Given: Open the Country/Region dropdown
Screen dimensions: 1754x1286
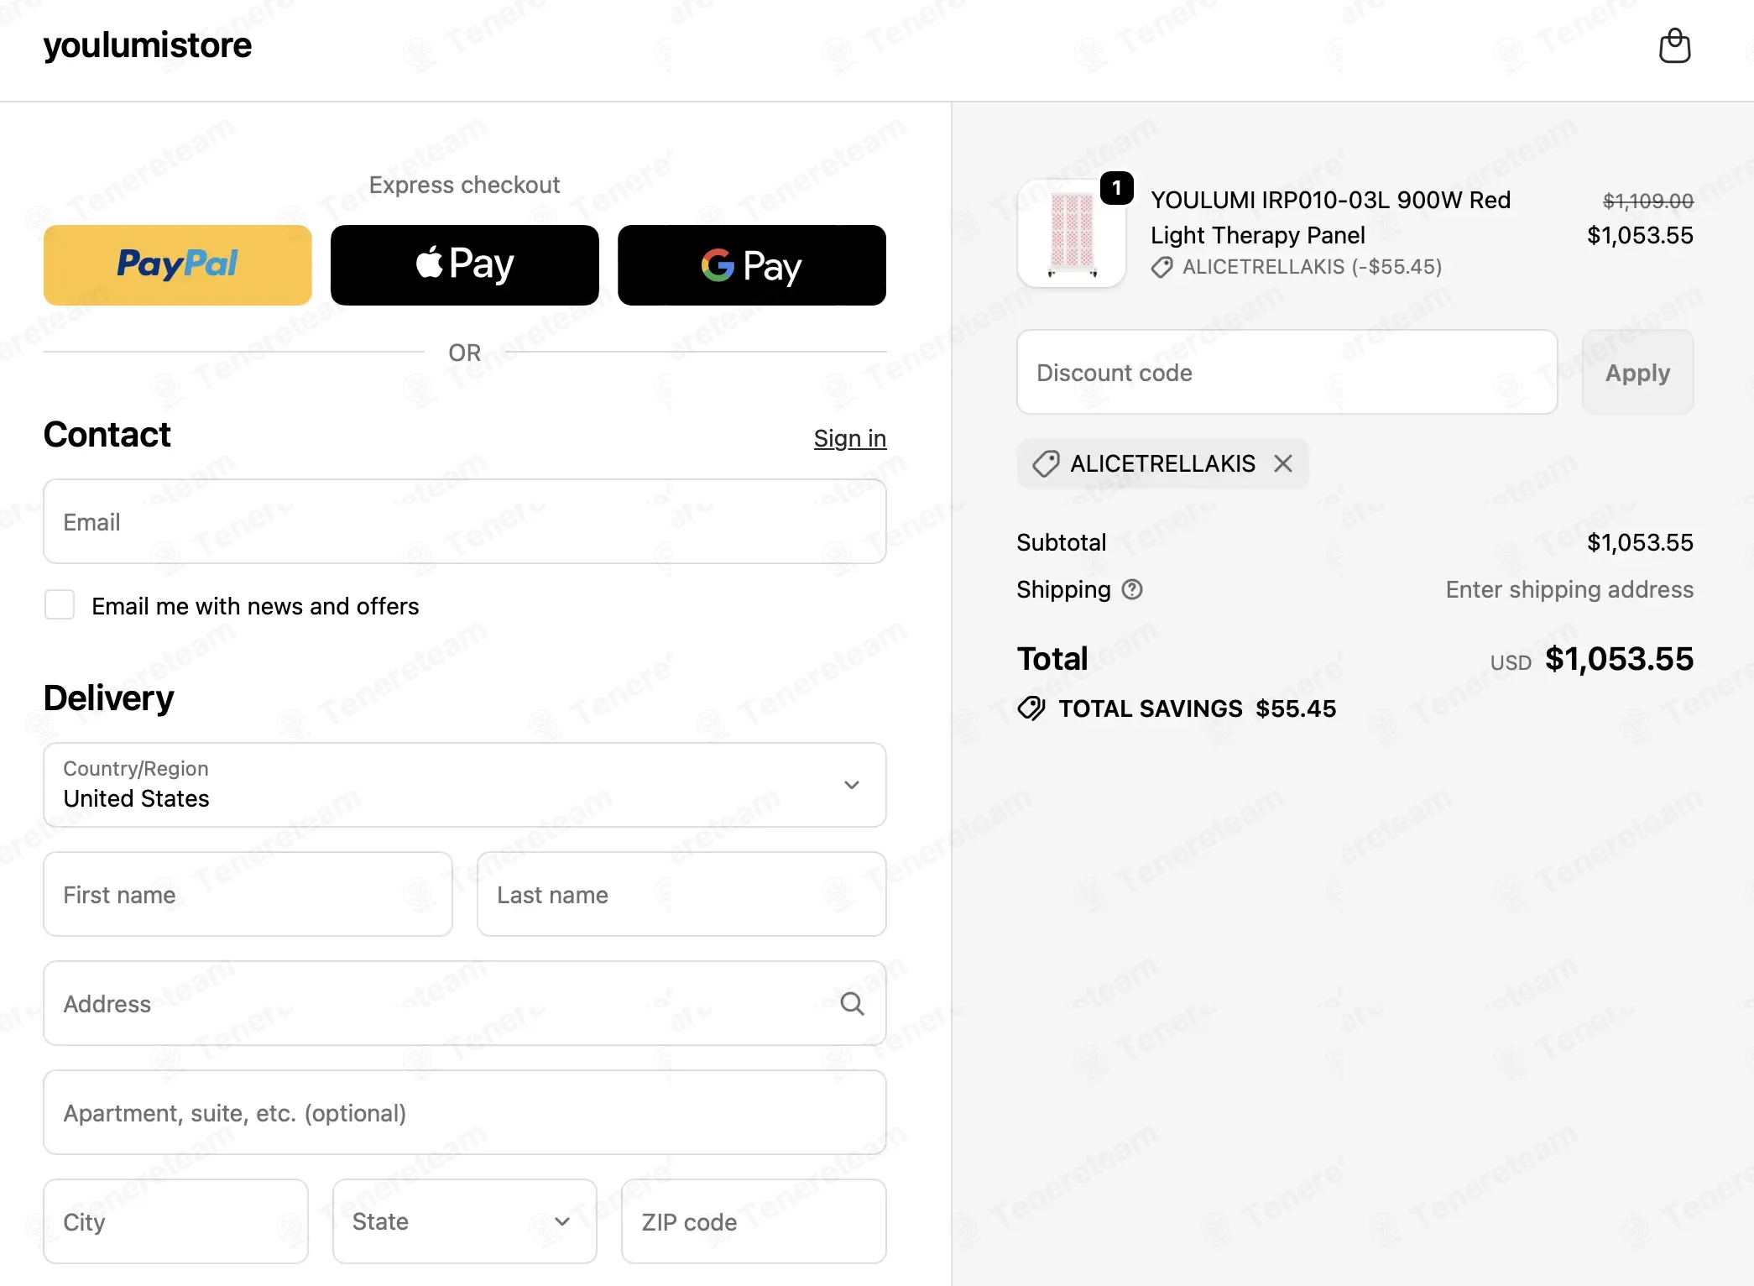Looking at the screenshot, I should 465,785.
